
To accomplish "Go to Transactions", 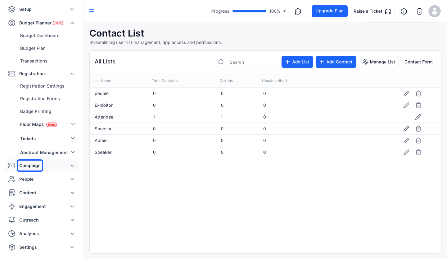I will click(x=34, y=61).
